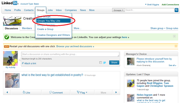Dismiss the green welcome banner

tap(174, 36)
